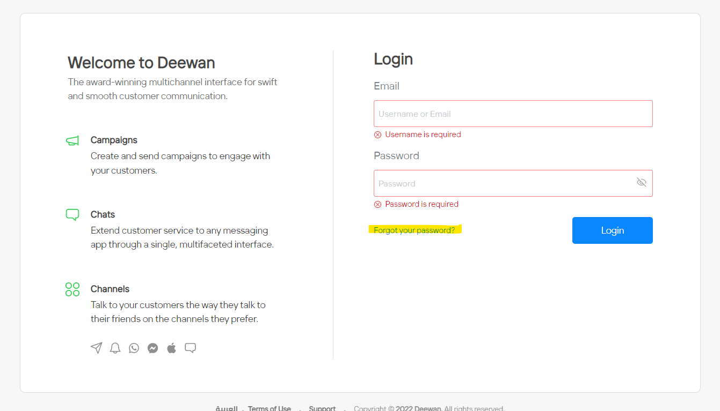This screenshot has height=411, width=720.
Task: Click the gray chat bubble channel icon
Action: [x=190, y=348]
